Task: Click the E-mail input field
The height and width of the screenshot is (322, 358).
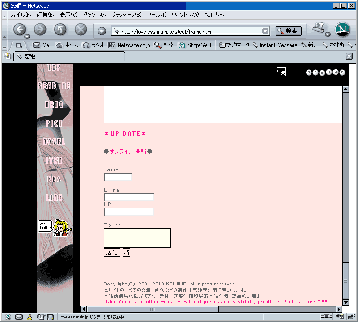Action: tap(129, 197)
